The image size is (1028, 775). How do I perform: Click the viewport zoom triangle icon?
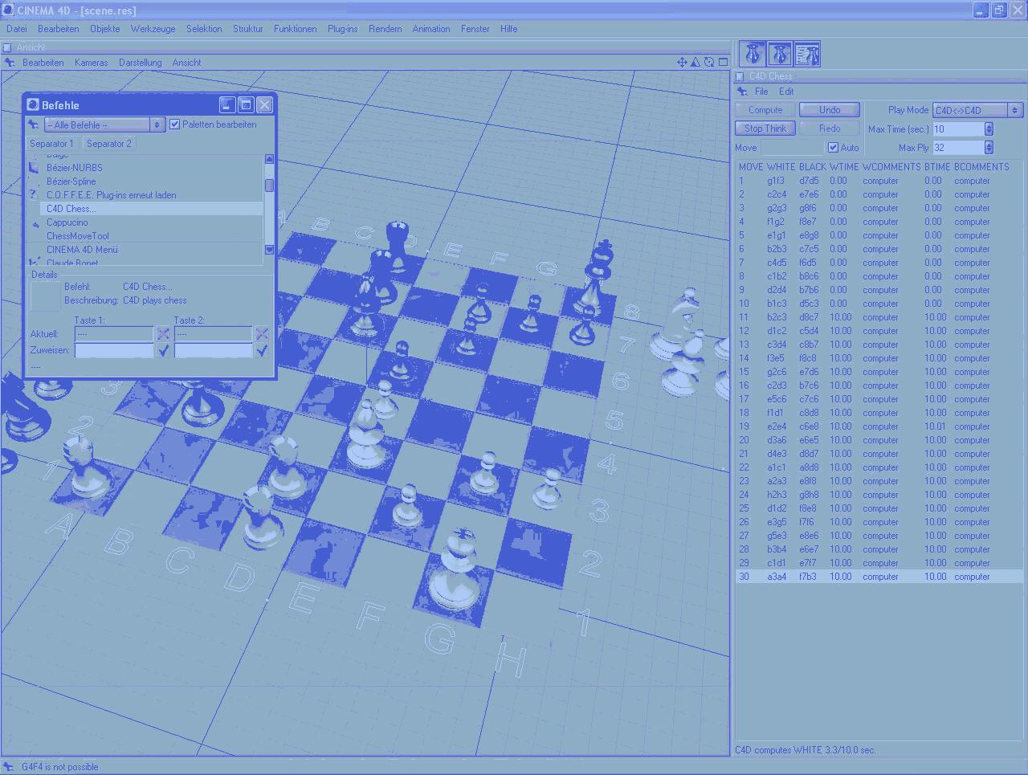[696, 62]
